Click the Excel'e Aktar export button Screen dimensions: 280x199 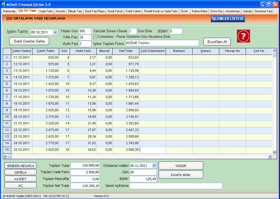coord(181,174)
